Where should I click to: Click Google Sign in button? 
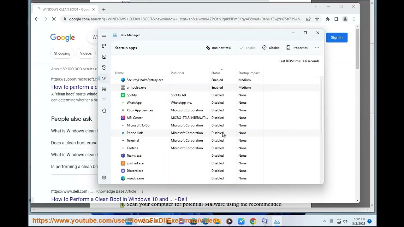pyautogui.click(x=336, y=37)
